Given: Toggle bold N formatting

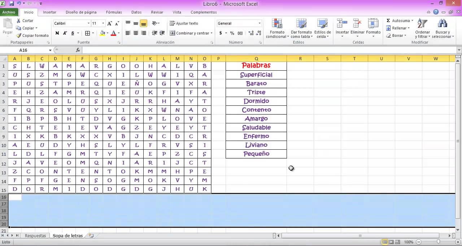Looking at the screenshot, I should pyautogui.click(x=57, y=33).
